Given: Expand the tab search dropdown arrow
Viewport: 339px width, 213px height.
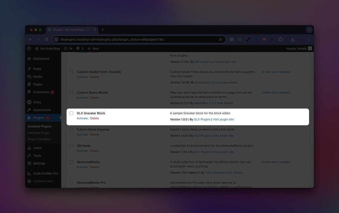Looking at the screenshot, I should click(x=309, y=30).
